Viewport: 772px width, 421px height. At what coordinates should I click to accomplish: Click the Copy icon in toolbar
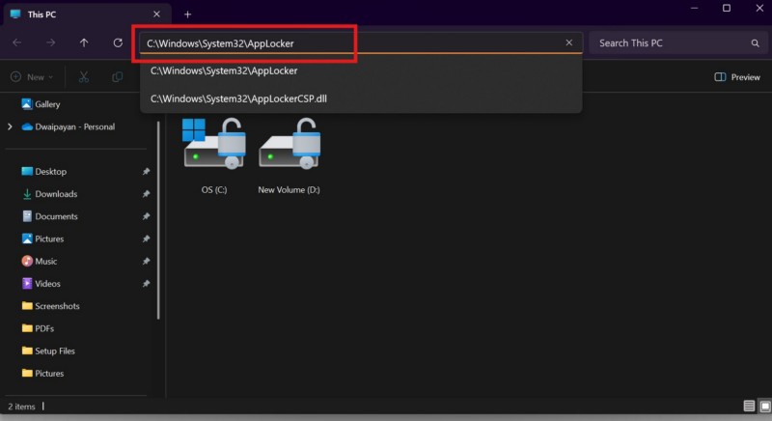point(117,77)
